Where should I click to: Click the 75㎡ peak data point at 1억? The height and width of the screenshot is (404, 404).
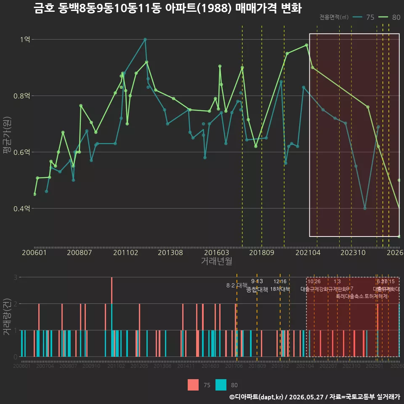pyautogui.click(x=145, y=40)
